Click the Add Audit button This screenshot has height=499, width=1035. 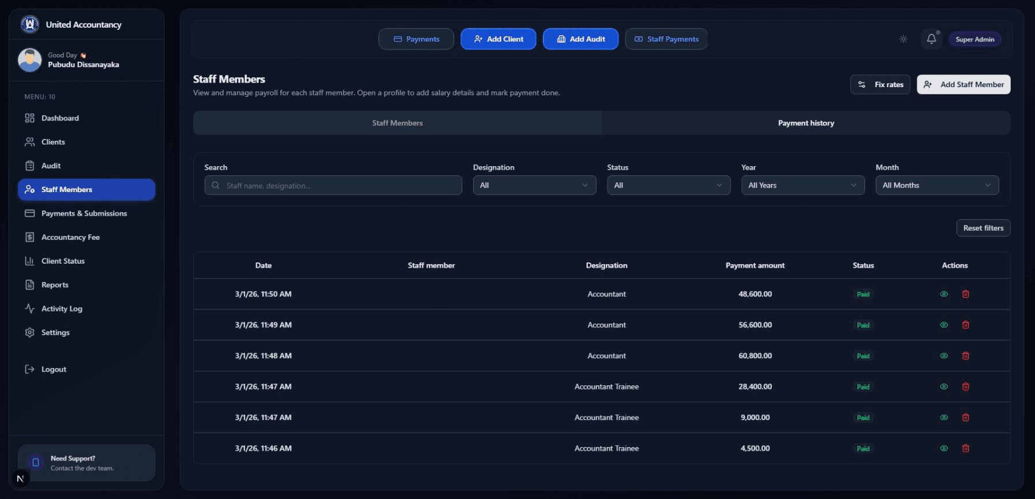[580, 39]
